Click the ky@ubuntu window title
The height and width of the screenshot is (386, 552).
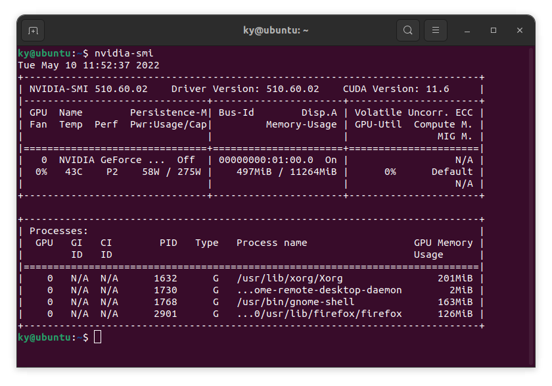(x=276, y=30)
